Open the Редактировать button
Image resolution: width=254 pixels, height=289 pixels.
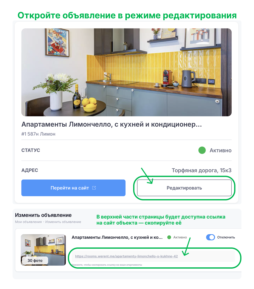[184, 188]
